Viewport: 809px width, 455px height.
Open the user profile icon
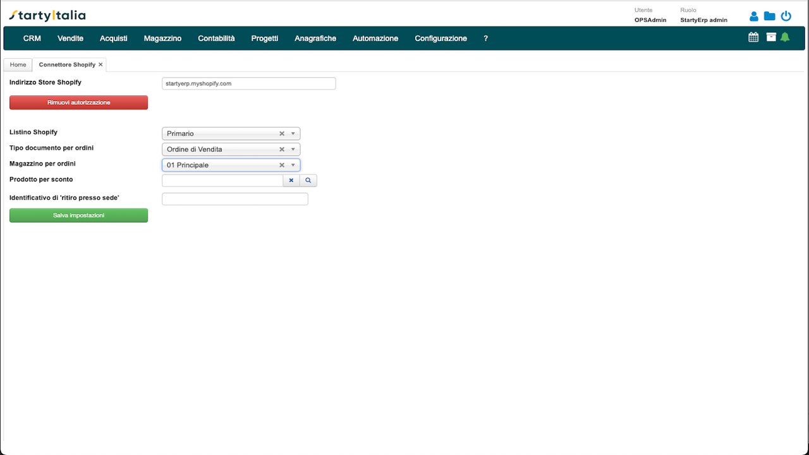point(753,16)
